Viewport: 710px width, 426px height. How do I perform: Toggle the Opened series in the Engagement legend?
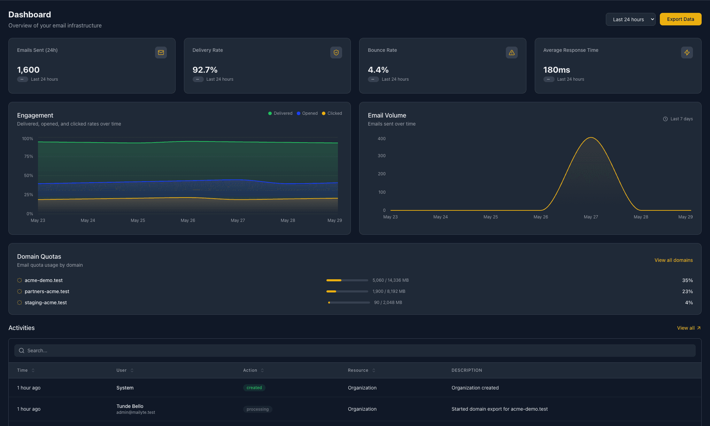(x=307, y=113)
